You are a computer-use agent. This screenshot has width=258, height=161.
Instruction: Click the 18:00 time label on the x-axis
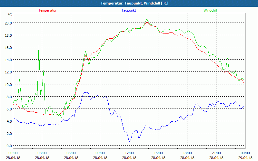187,153
